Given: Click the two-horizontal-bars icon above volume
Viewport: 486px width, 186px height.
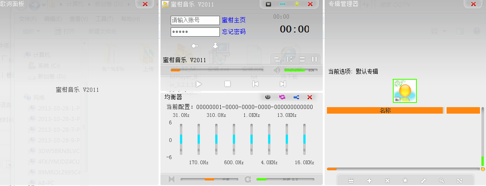Looking at the screenshot, I should [302, 59].
